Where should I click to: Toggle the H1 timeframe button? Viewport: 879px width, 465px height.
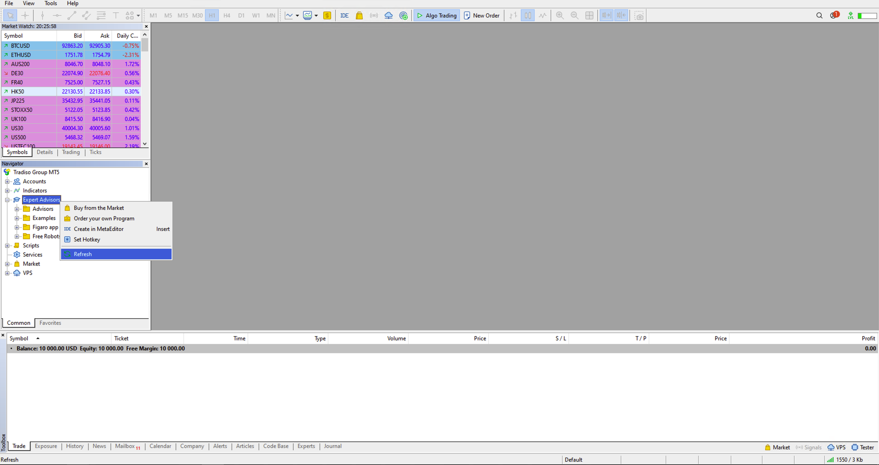tap(212, 16)
